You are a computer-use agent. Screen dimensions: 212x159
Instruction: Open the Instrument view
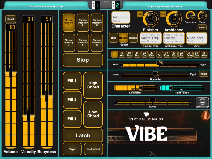[x=93, y=149]
